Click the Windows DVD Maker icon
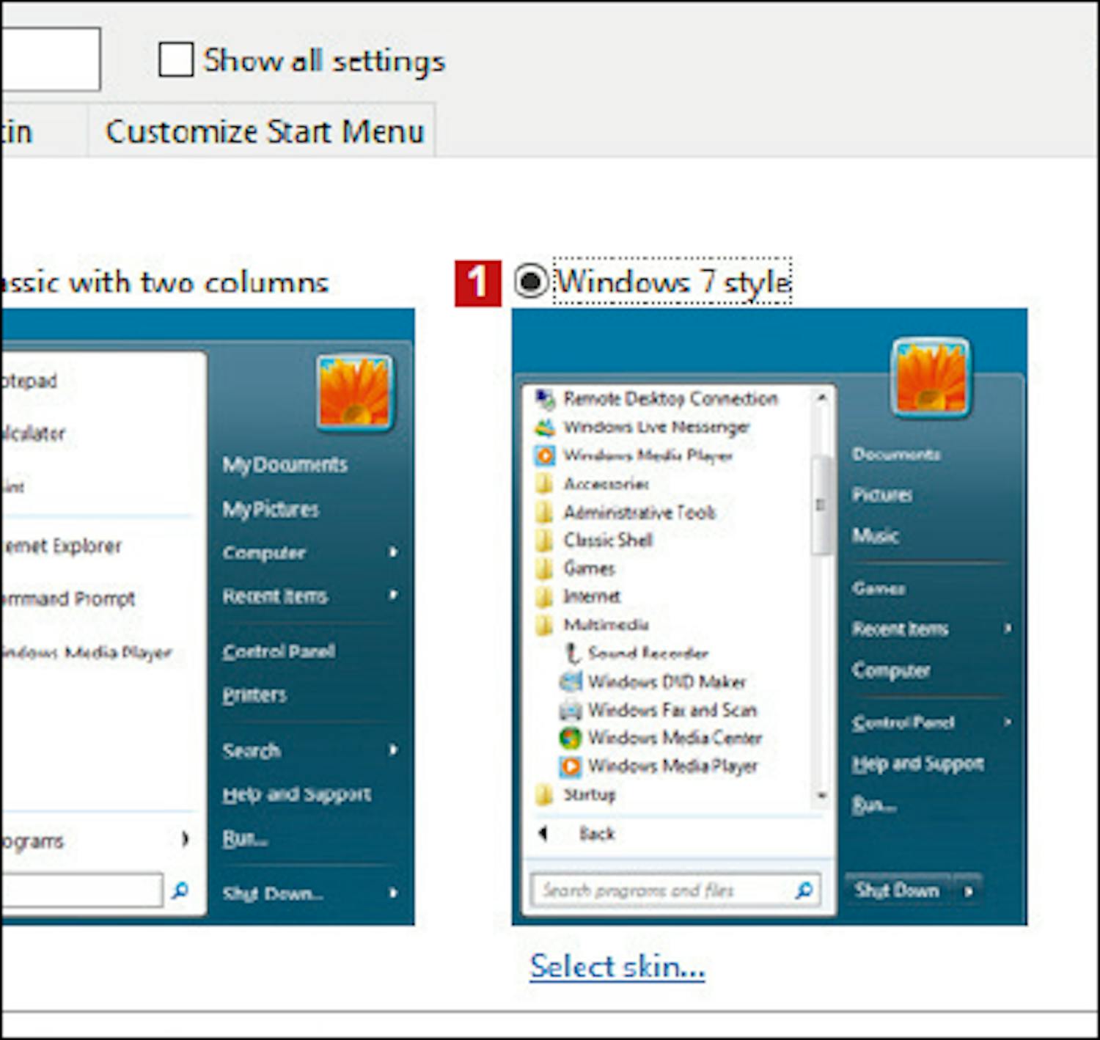This screenshot has width=1100, height=1040. point(570,681)
